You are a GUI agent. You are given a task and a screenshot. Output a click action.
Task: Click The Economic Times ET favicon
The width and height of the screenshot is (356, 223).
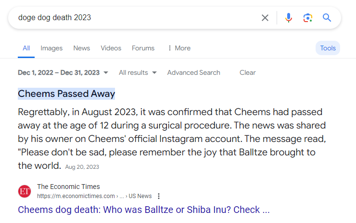[25, 191]
